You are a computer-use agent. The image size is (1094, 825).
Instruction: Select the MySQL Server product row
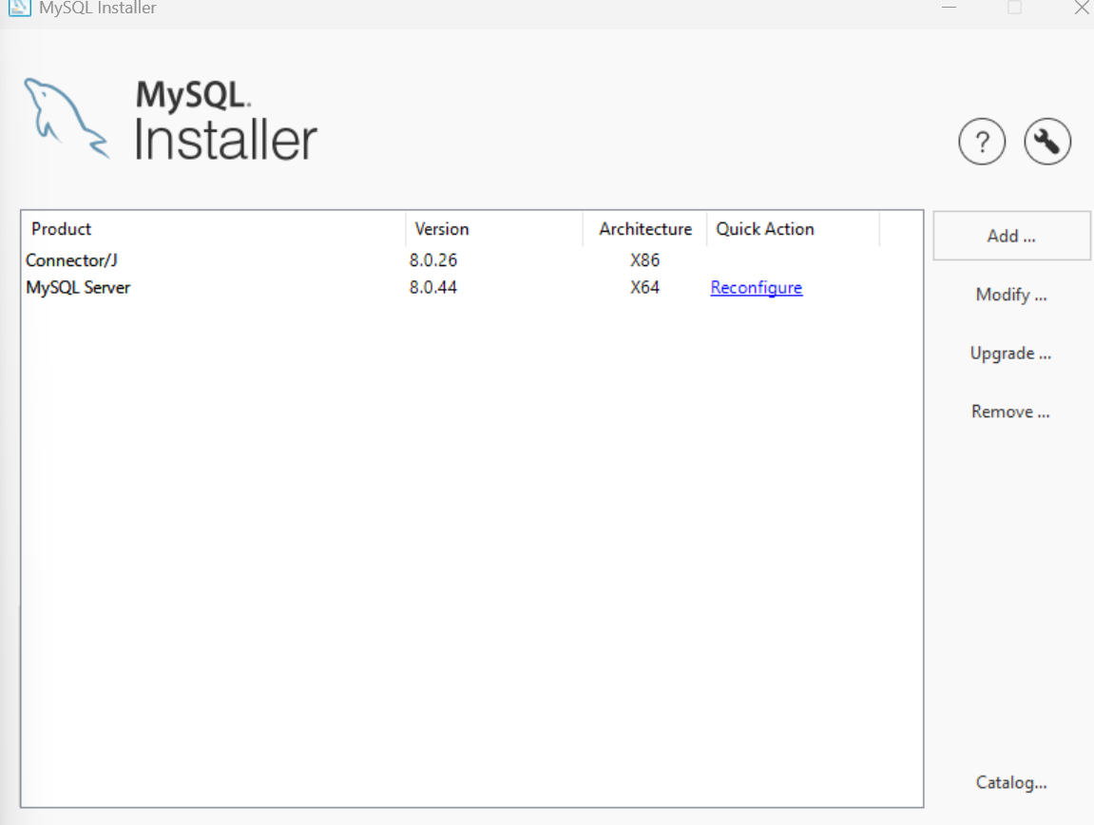(x=471, y=288)
